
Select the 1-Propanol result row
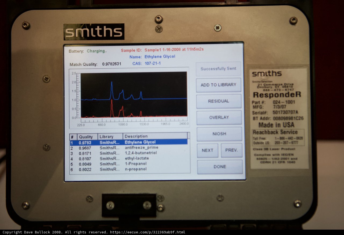tap(128, 164)
